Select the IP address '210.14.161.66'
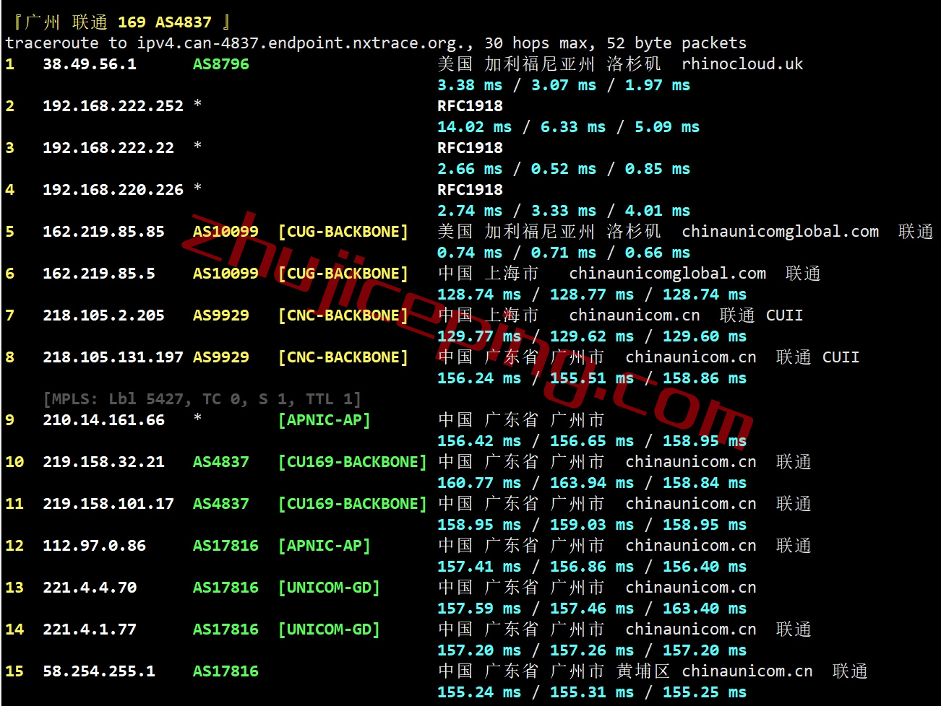 (103, 420)
